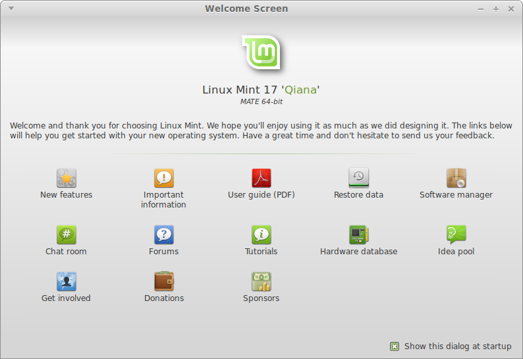This screenshot has width=523, height=359.
Task: Open the Hardware database icon
Action: click(358, 235)
